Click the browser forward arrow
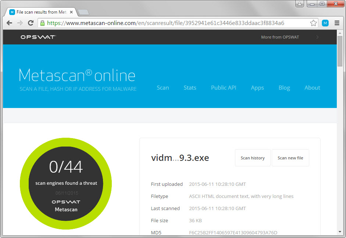 20,23
